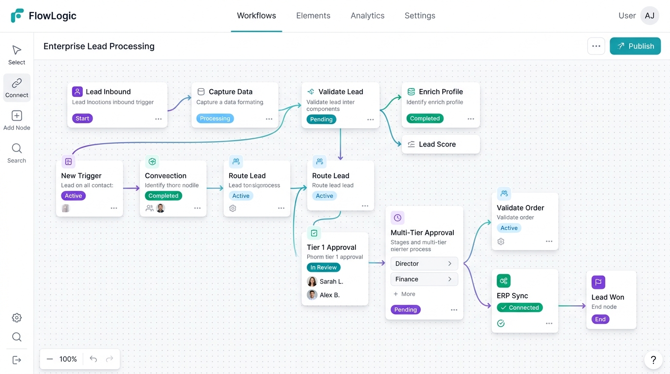Click the Add Node sidebar tool

pos(17,120)
